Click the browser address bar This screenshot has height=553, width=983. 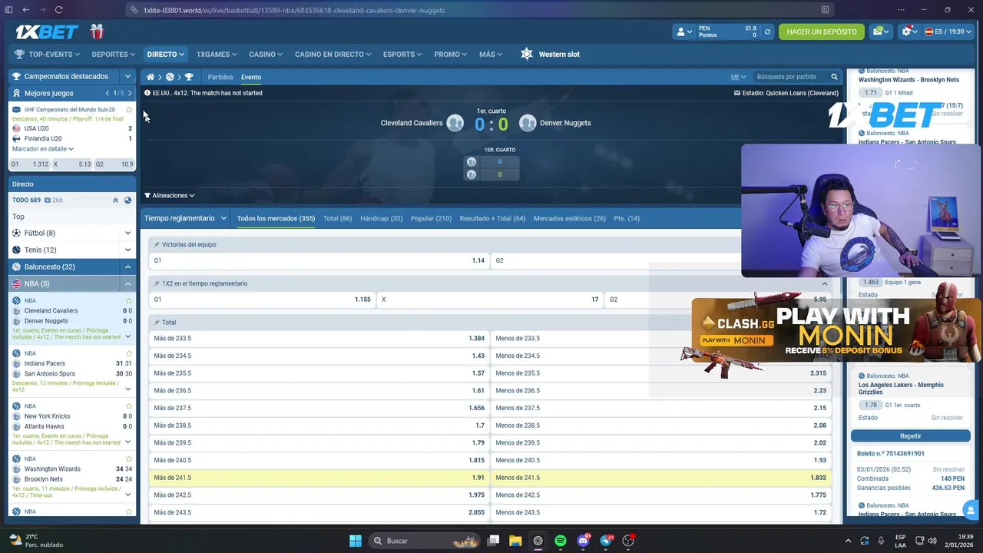(x=476, y=10)
